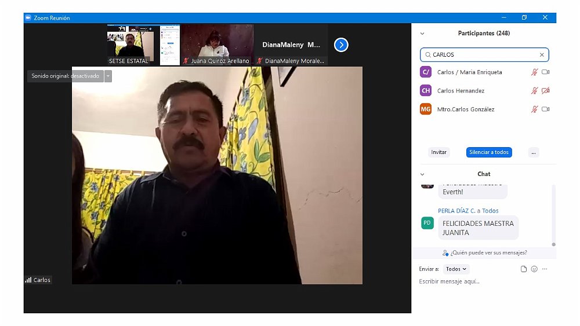580x326 pixels.
Task: Clear the CARLOS participant search
Action: (x=542, y=55)
